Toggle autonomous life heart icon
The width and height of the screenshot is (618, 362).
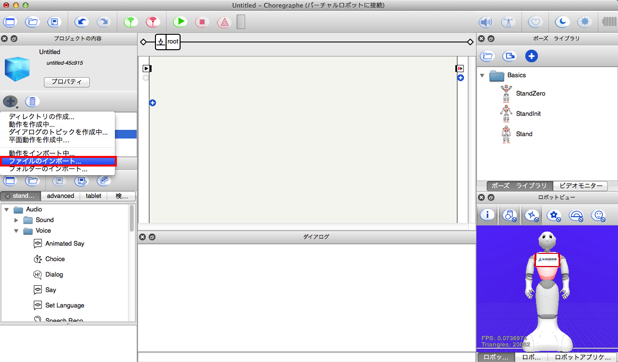[x=535, y=22]
